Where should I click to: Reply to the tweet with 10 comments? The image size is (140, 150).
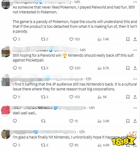tap(17, 68)
